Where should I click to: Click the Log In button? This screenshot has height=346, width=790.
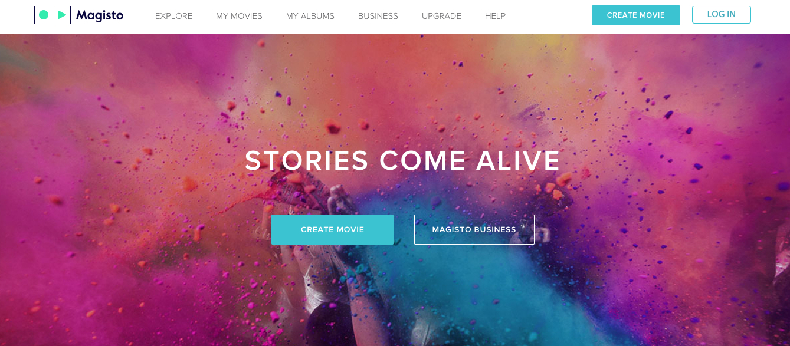(722, 15)
